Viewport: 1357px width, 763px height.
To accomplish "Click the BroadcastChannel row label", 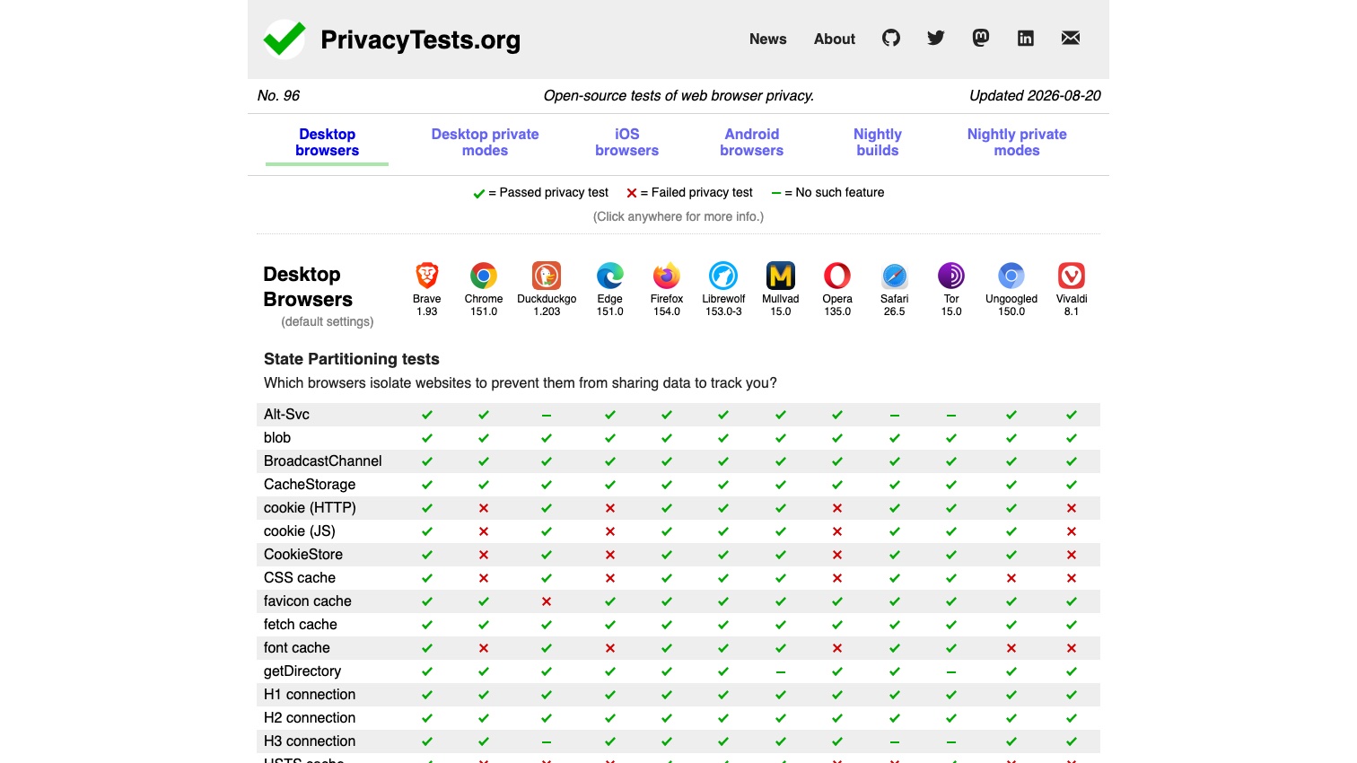I will click(323, 460).
